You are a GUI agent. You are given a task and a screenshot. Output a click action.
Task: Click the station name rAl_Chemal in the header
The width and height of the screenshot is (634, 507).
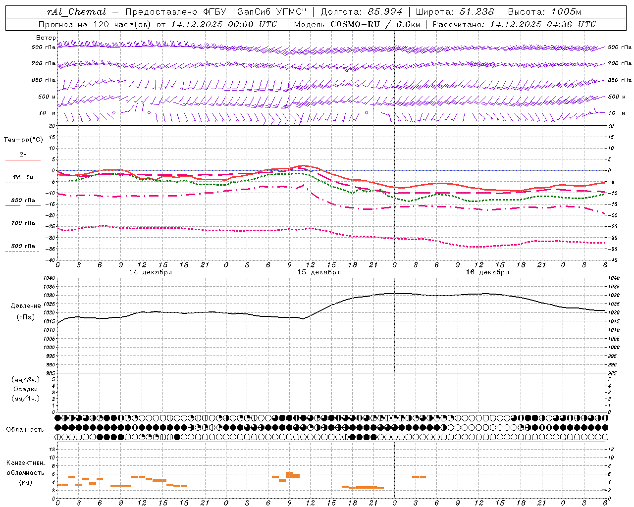point(76,12)
